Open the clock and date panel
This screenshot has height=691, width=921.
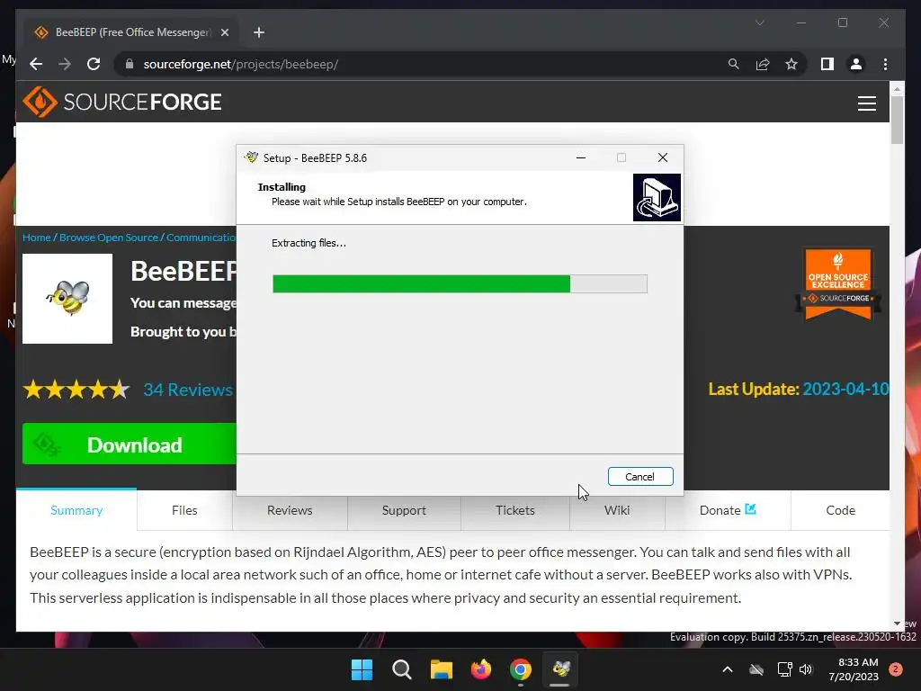854,669
